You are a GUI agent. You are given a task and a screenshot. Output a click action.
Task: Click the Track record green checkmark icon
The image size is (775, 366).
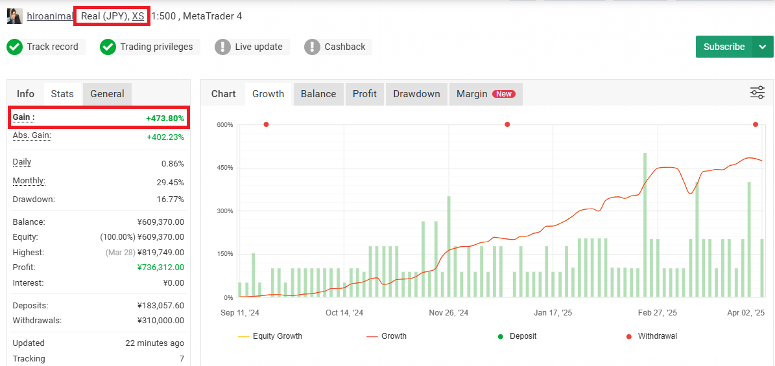(14, 47)
